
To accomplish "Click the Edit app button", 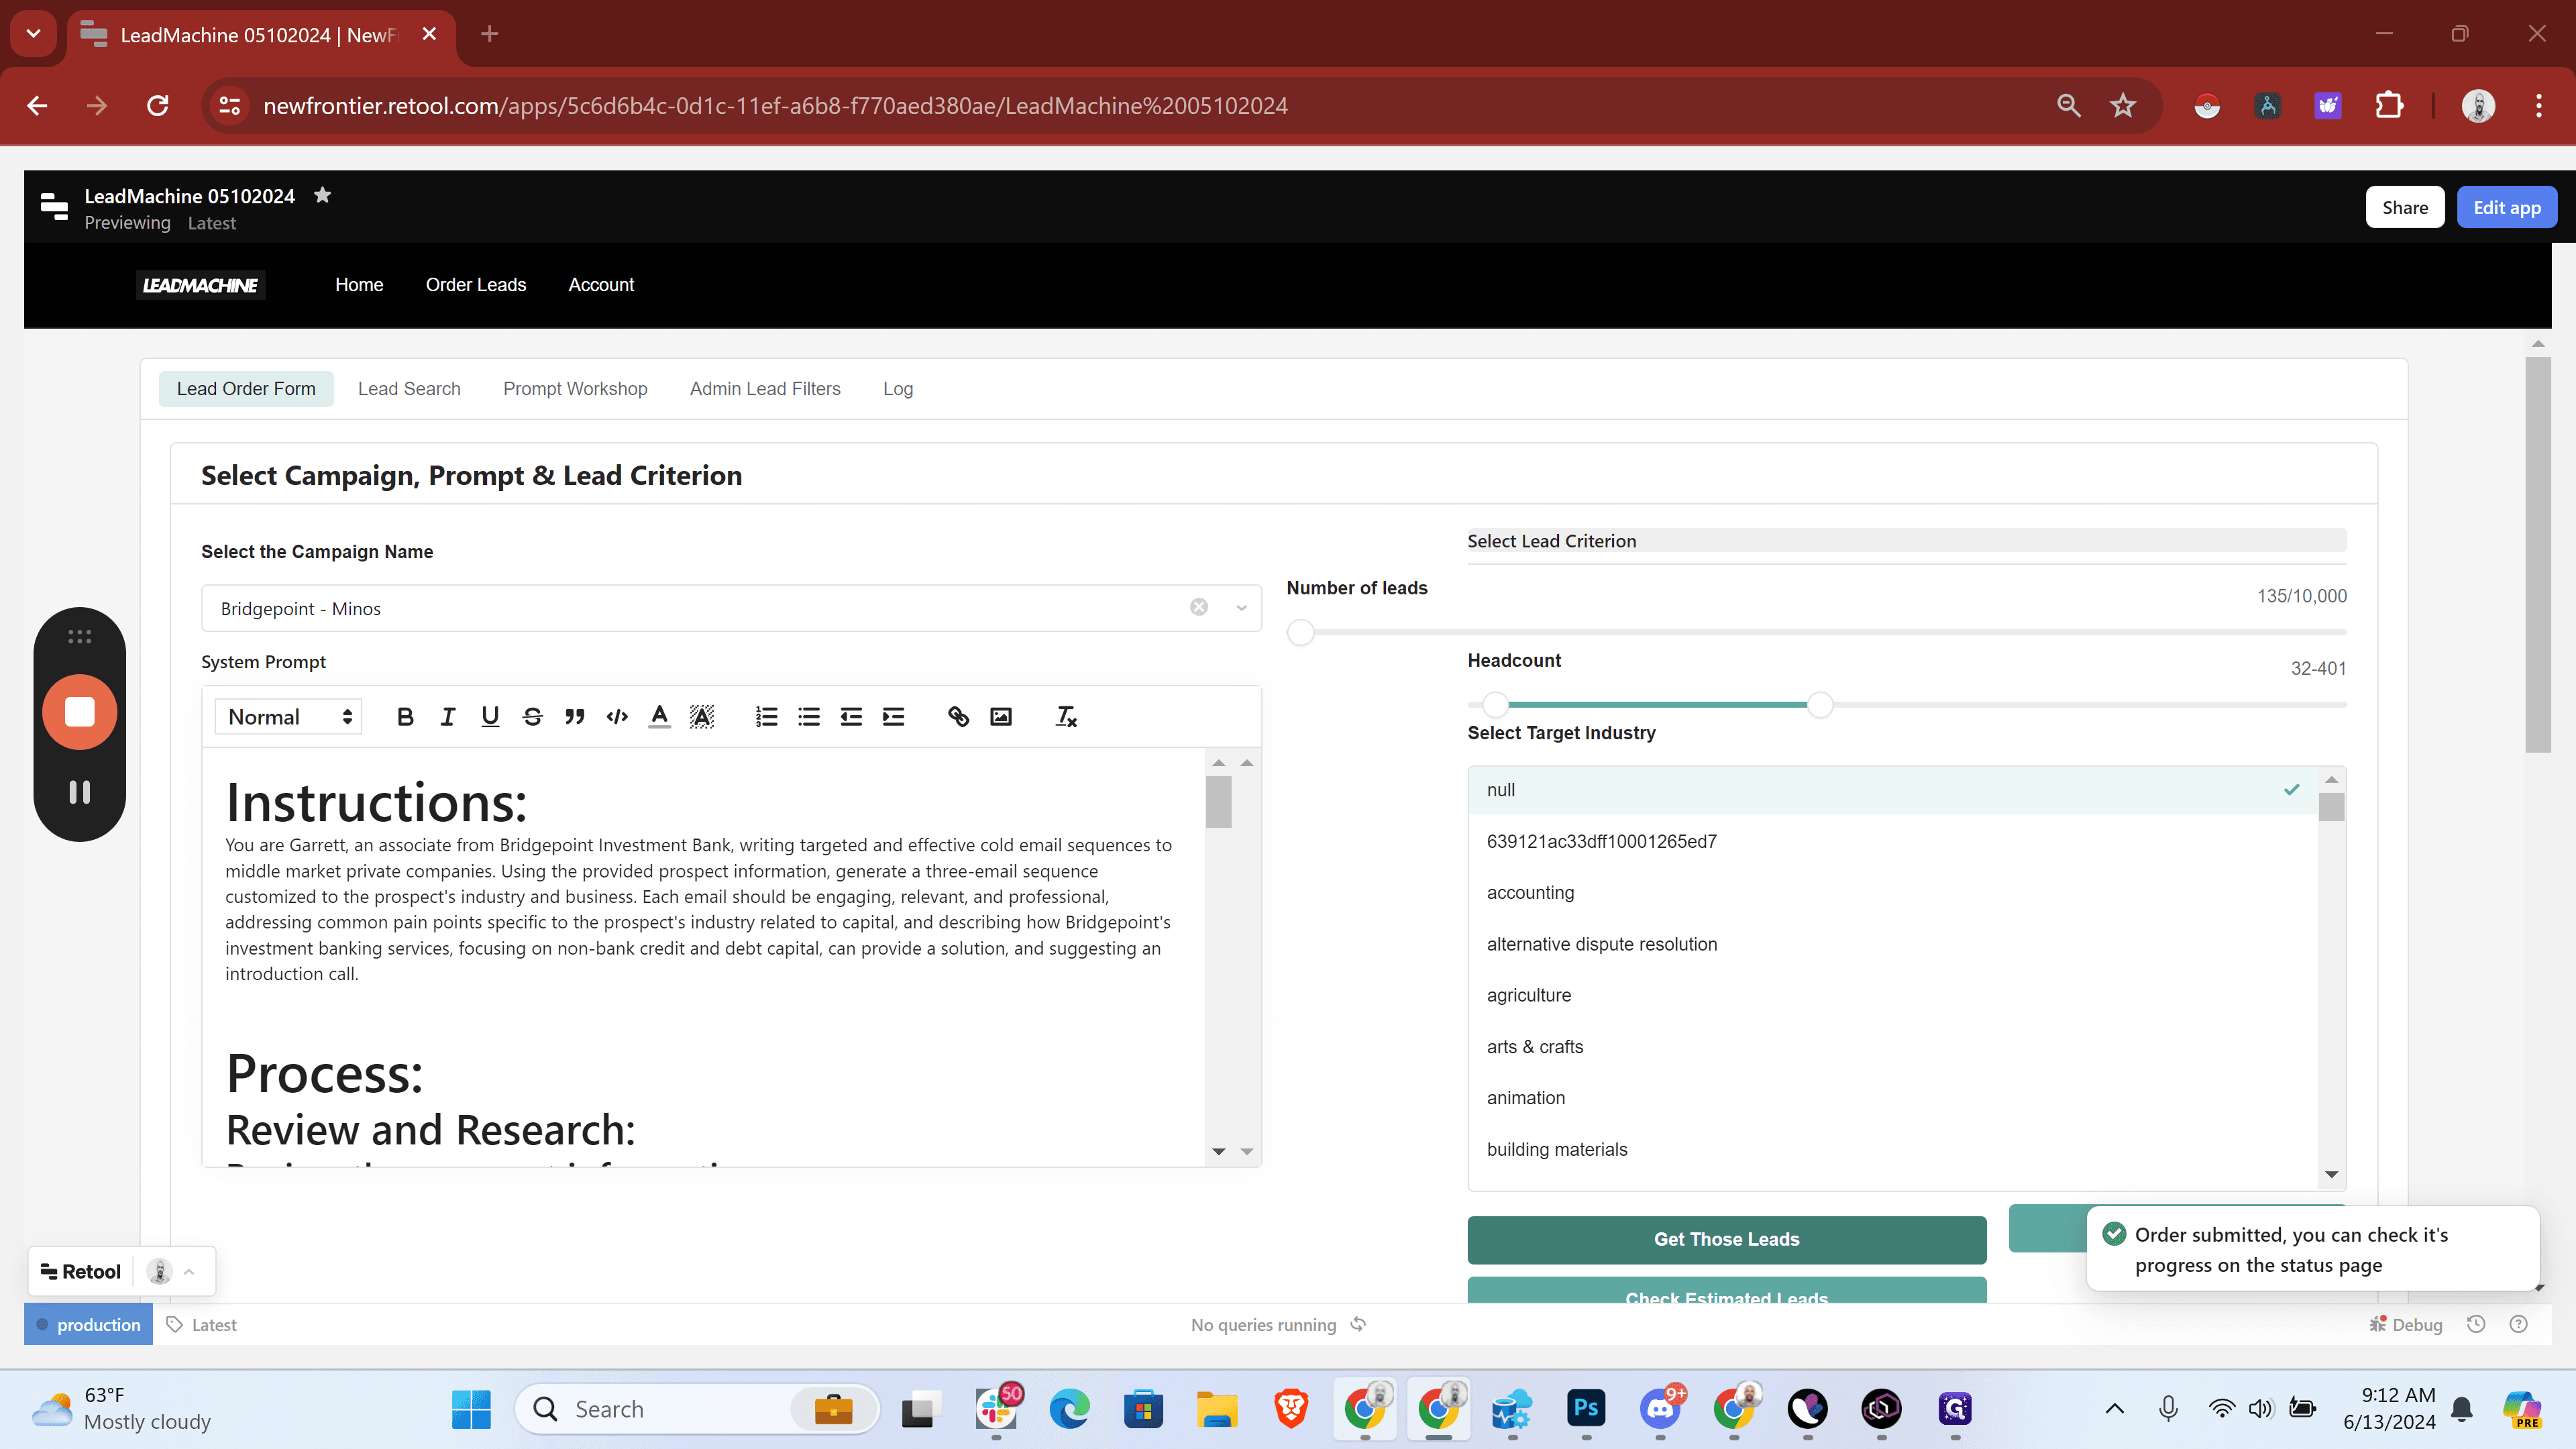I will 2506,207.
